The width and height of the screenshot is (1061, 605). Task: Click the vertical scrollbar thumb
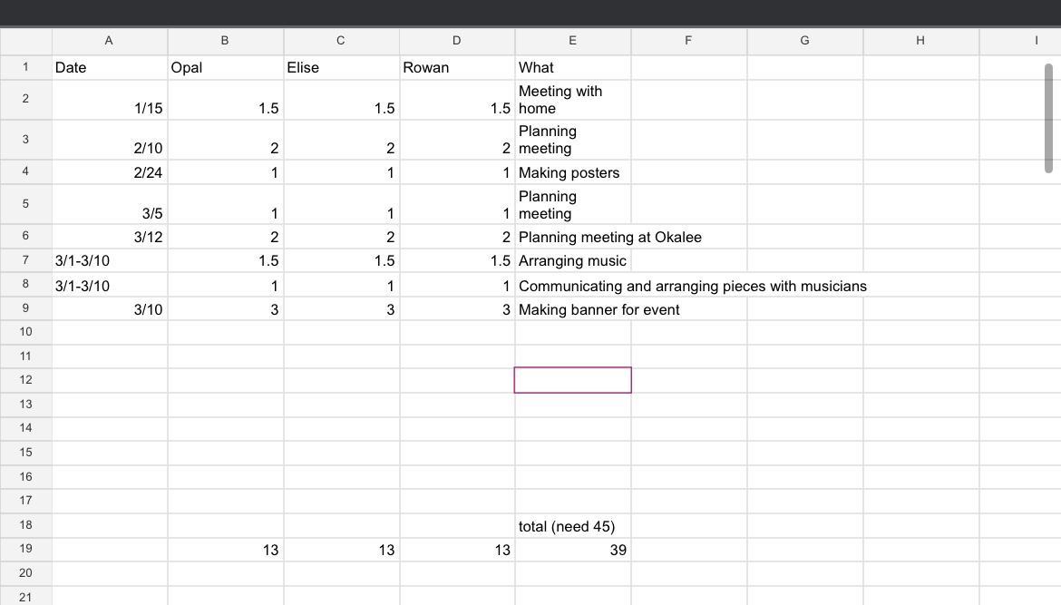pyautogui.click(x=1048, y=118)
